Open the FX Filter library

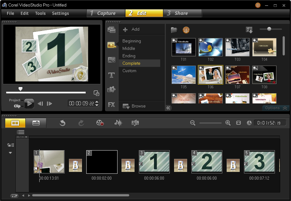pyautogui.click(x=111, y=105)
